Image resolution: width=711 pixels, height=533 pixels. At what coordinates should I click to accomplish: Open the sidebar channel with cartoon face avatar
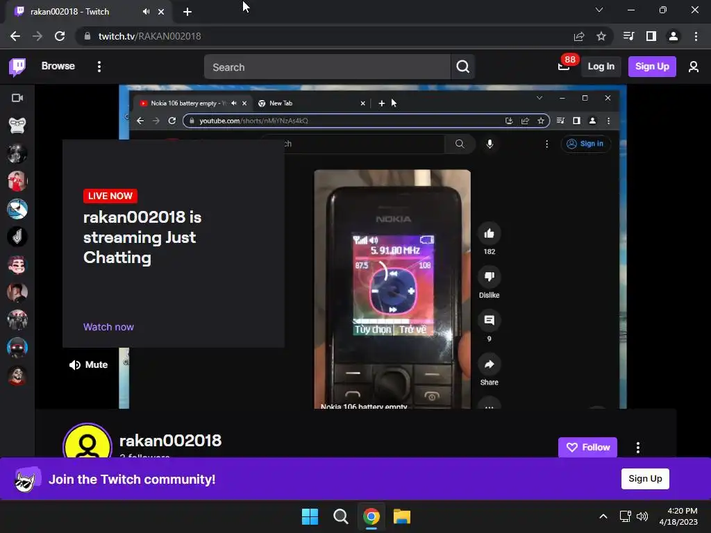tap(17, 264)
